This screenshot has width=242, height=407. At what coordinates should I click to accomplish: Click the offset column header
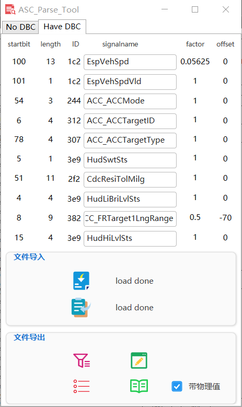tap(225, 44)
